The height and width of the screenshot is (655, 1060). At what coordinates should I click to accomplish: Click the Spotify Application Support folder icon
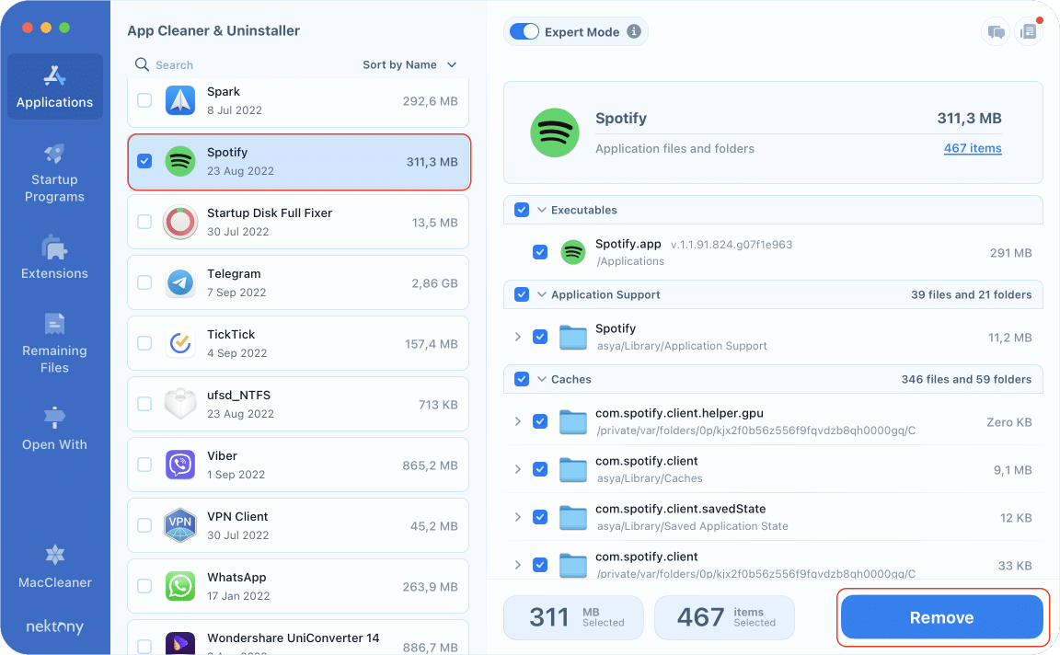click(x=573, y=337)
